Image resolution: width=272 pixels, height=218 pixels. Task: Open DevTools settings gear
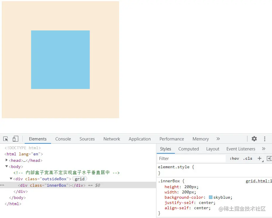point(254,139)
